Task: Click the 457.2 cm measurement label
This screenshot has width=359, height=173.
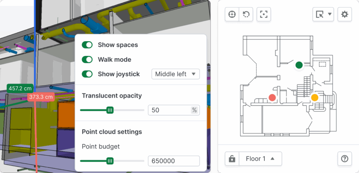Action: pos(21,89)
